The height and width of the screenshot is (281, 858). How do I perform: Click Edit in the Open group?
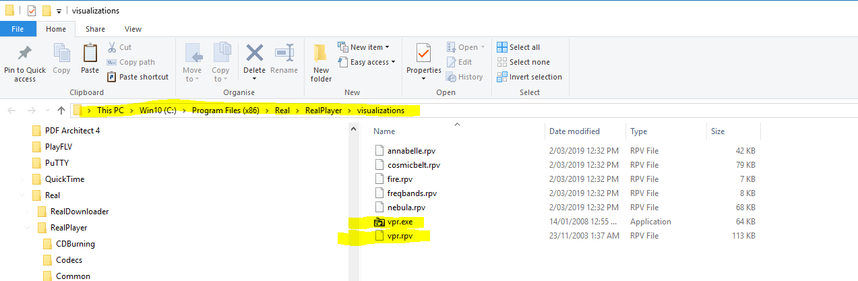pos(459,62)
